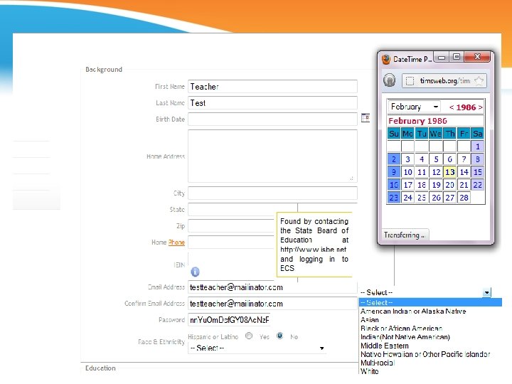Click the page icon in popup address bar
This screenshot has width=512, height=384.
410,80
